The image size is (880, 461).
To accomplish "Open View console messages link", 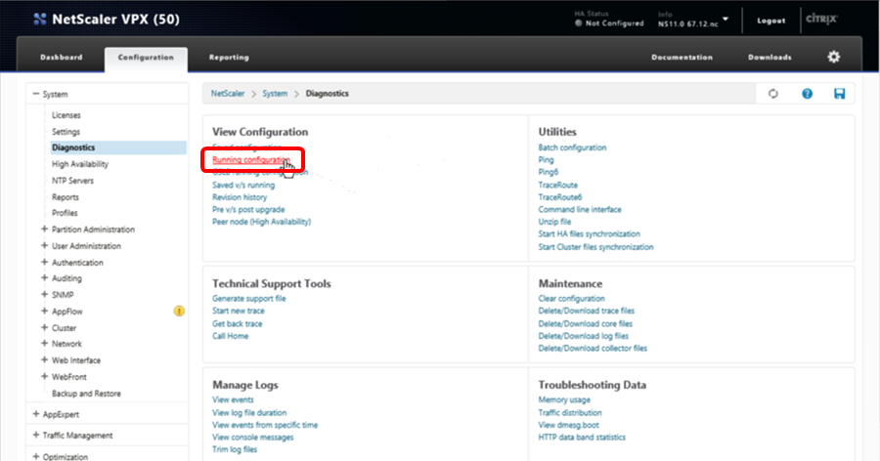I will pos(253,438).
